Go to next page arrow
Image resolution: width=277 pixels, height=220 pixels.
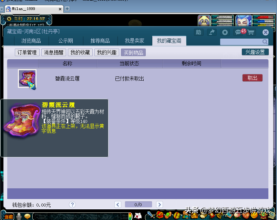(160, 205)
